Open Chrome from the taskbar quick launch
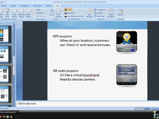 [x=11, y=117]
